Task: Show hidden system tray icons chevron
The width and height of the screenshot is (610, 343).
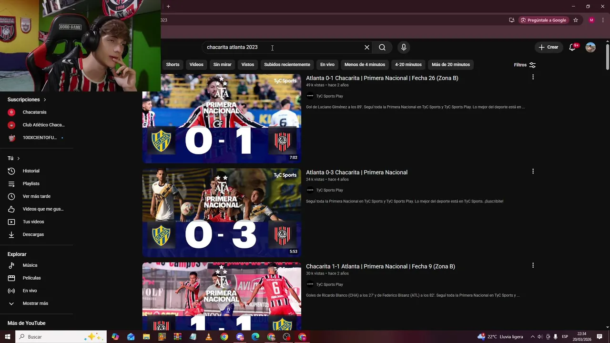Action: [533, 337]
